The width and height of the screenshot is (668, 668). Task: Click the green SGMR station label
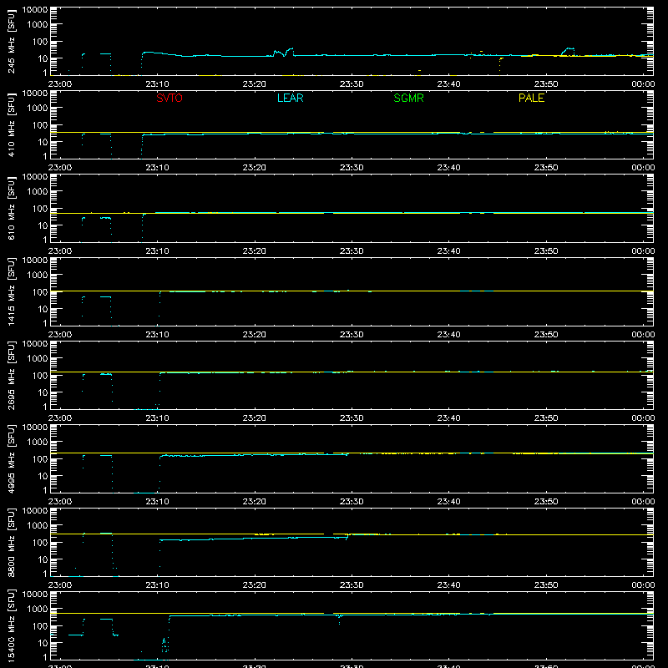408,98
